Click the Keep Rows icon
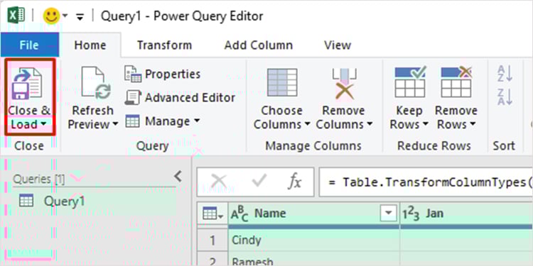This screenshot has width=533, height=266. (x=409, y=82)
